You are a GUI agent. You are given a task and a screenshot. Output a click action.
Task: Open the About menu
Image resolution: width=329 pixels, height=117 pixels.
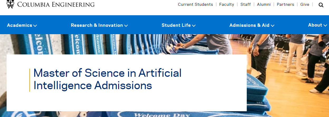click(x=315, y=25)
